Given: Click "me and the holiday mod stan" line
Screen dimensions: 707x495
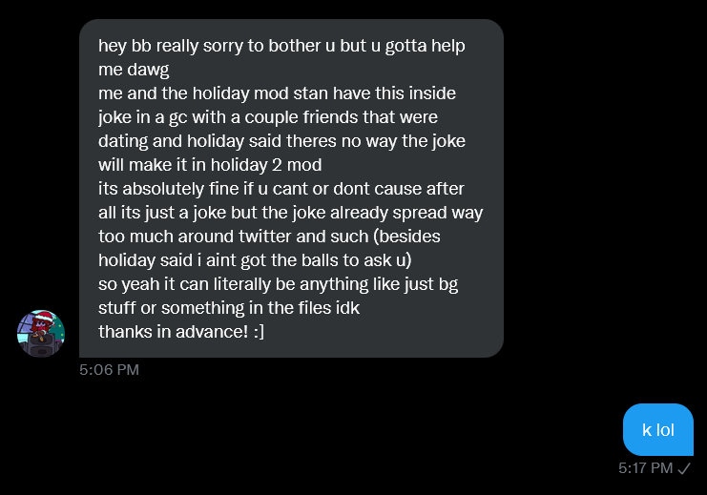Looking at the screenshot, I should pos(277,93).
